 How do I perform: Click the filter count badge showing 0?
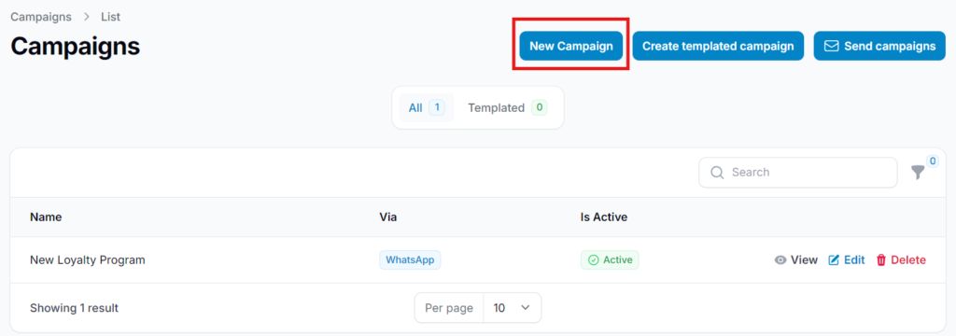(933, 161)
